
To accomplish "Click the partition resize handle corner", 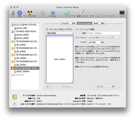I will tap(72, 82).
